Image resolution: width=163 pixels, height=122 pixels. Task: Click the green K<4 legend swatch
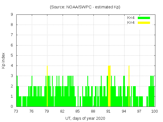144,18
